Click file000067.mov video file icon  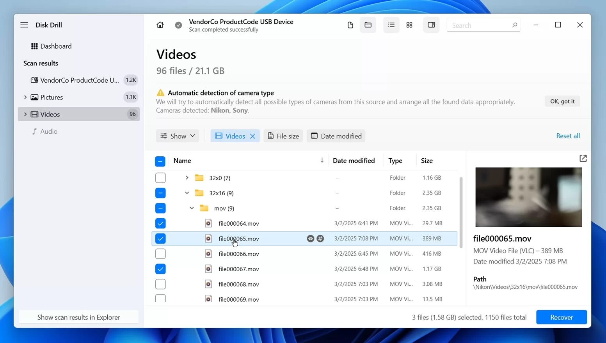click(x=209, y=269)
